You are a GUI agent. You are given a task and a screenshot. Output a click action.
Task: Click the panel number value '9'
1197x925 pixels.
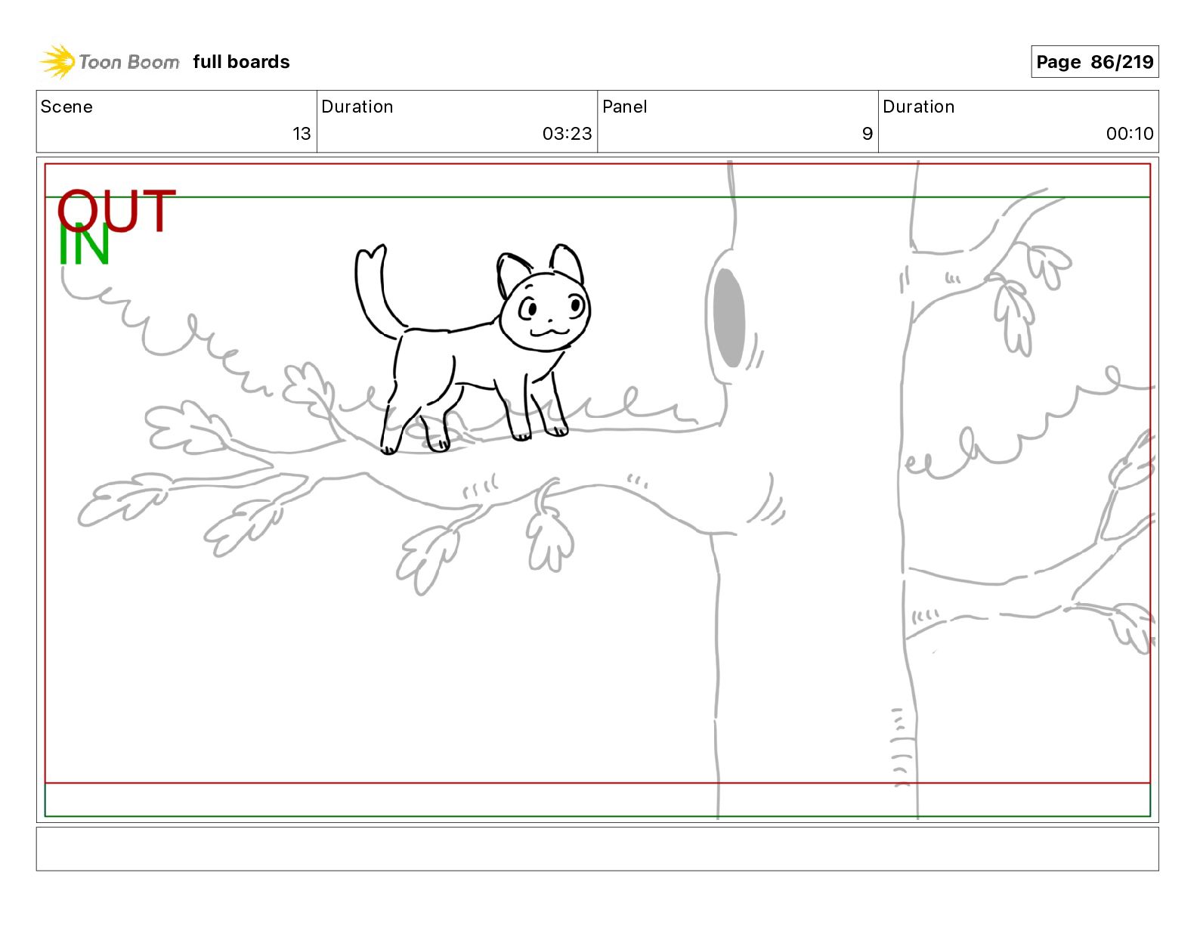tap(868, 134)
